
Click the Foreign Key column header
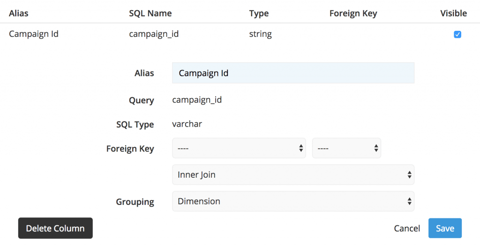353,13
